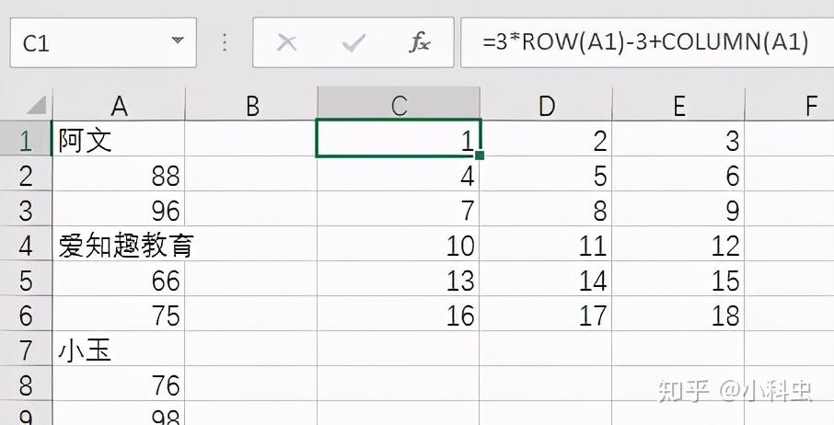This screenshot has width=834, height=425.
Task: Select cell D3 with value 8
Action: coord(546,209)
